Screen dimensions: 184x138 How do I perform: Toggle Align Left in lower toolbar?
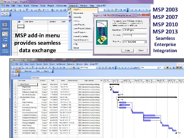[178, 67]
